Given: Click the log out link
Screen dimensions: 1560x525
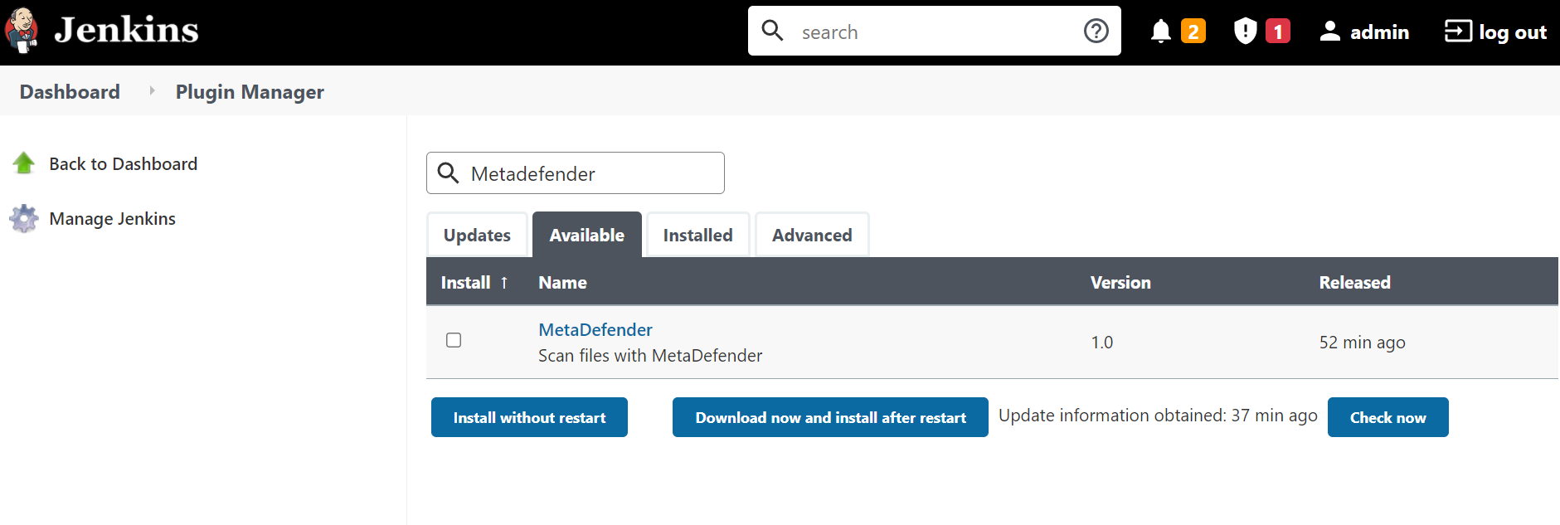Looking at the screenshot, I should click(x=1513, y=32).
